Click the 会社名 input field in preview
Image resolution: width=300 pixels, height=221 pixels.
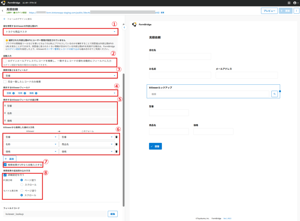point(180,56)
